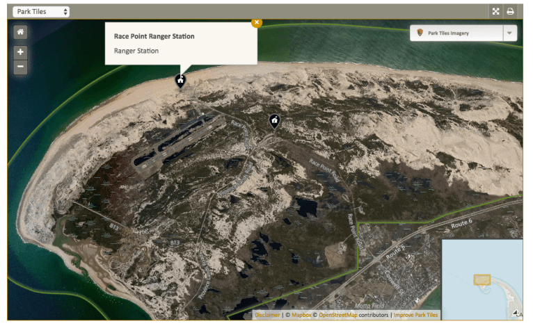533x326 pixels.
Task: Expand the Park Tiles Imagery layer selector
Action: point(456,33)
